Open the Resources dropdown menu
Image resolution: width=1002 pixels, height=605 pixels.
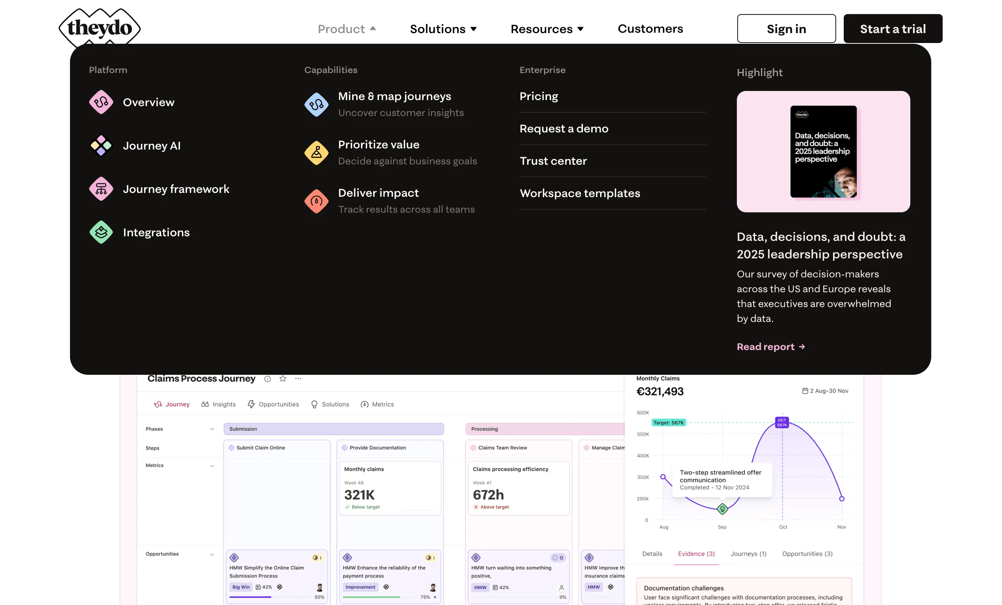(547, 29)
